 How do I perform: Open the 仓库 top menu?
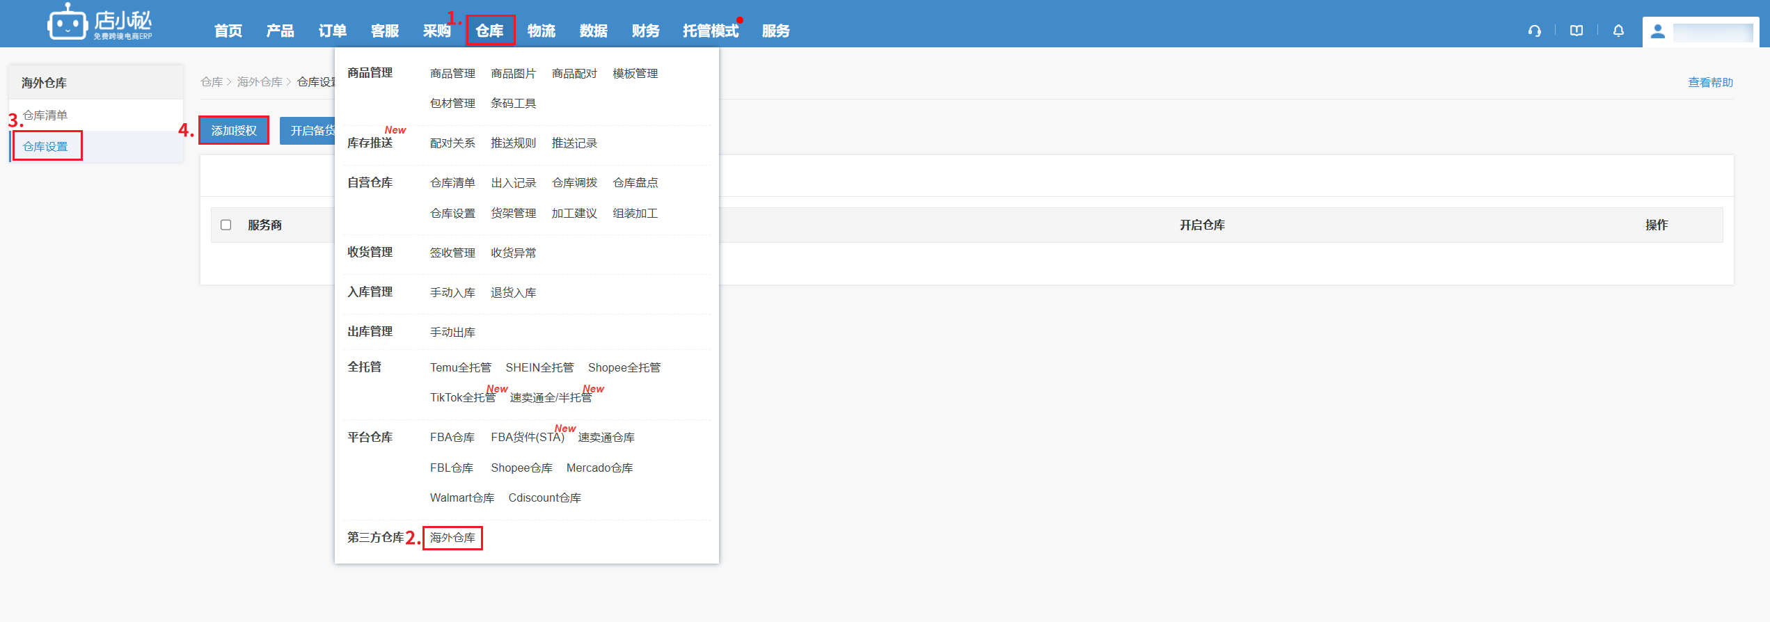coord(489,31)
